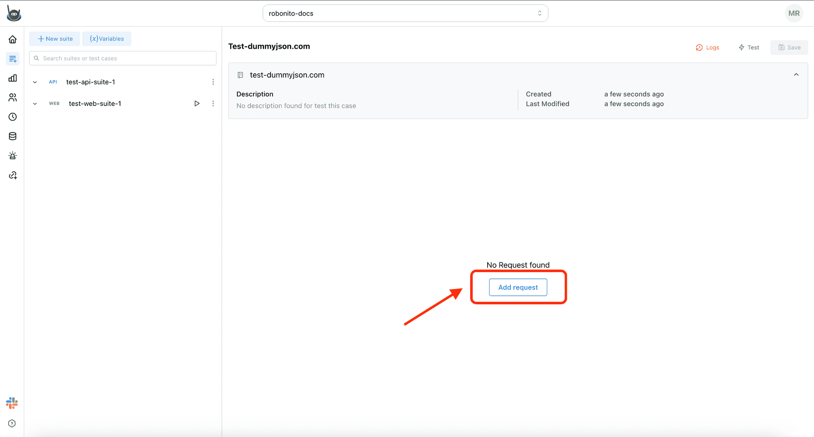The height and width of the screenshot is (437, 814).
Task: Open test-api-suite-1 three-dot menu
Action: pyautogui.click(x=213, y=82)
